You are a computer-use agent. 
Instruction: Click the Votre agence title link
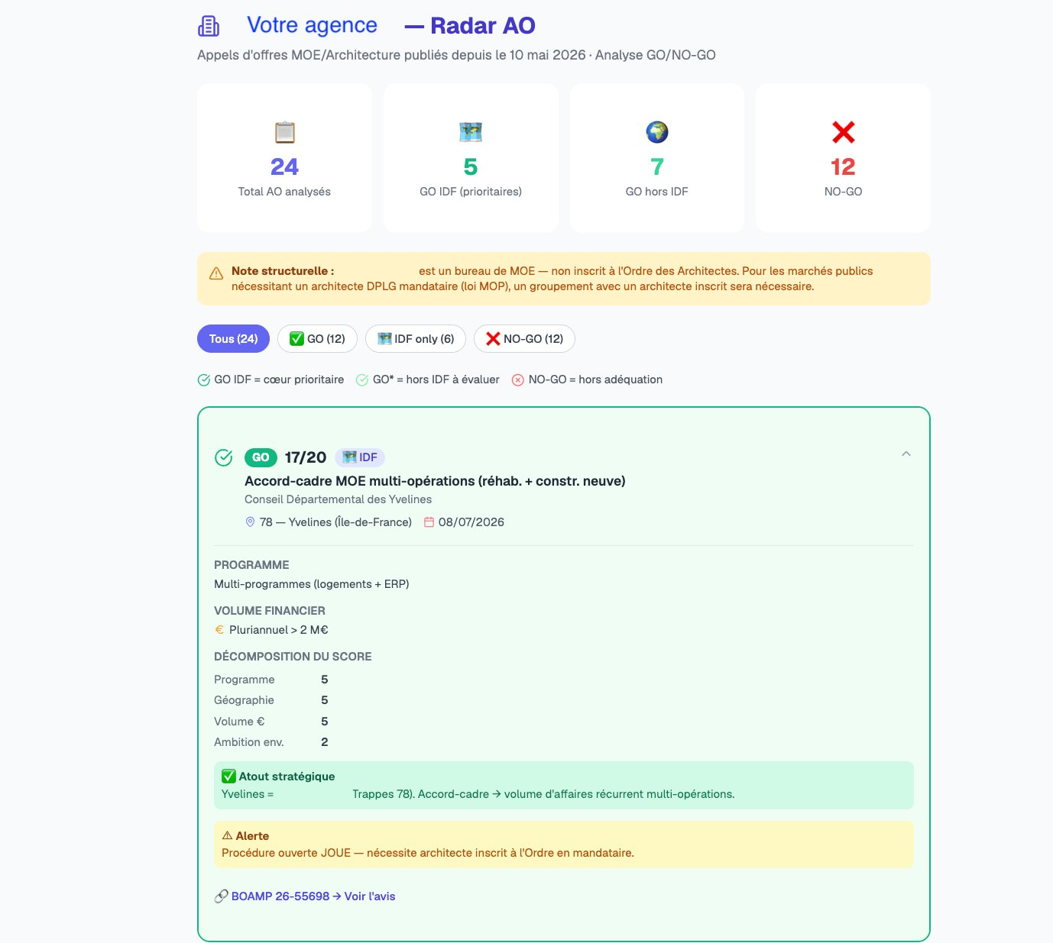(312, 25)
